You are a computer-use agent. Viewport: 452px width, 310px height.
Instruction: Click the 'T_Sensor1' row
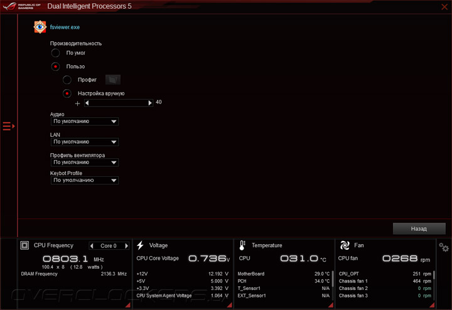click(284, 288)
